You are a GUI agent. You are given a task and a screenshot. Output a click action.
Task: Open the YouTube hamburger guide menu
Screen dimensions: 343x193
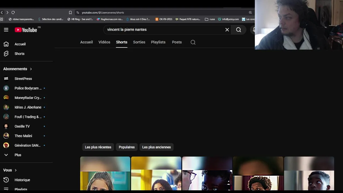[x=6, y=30]
